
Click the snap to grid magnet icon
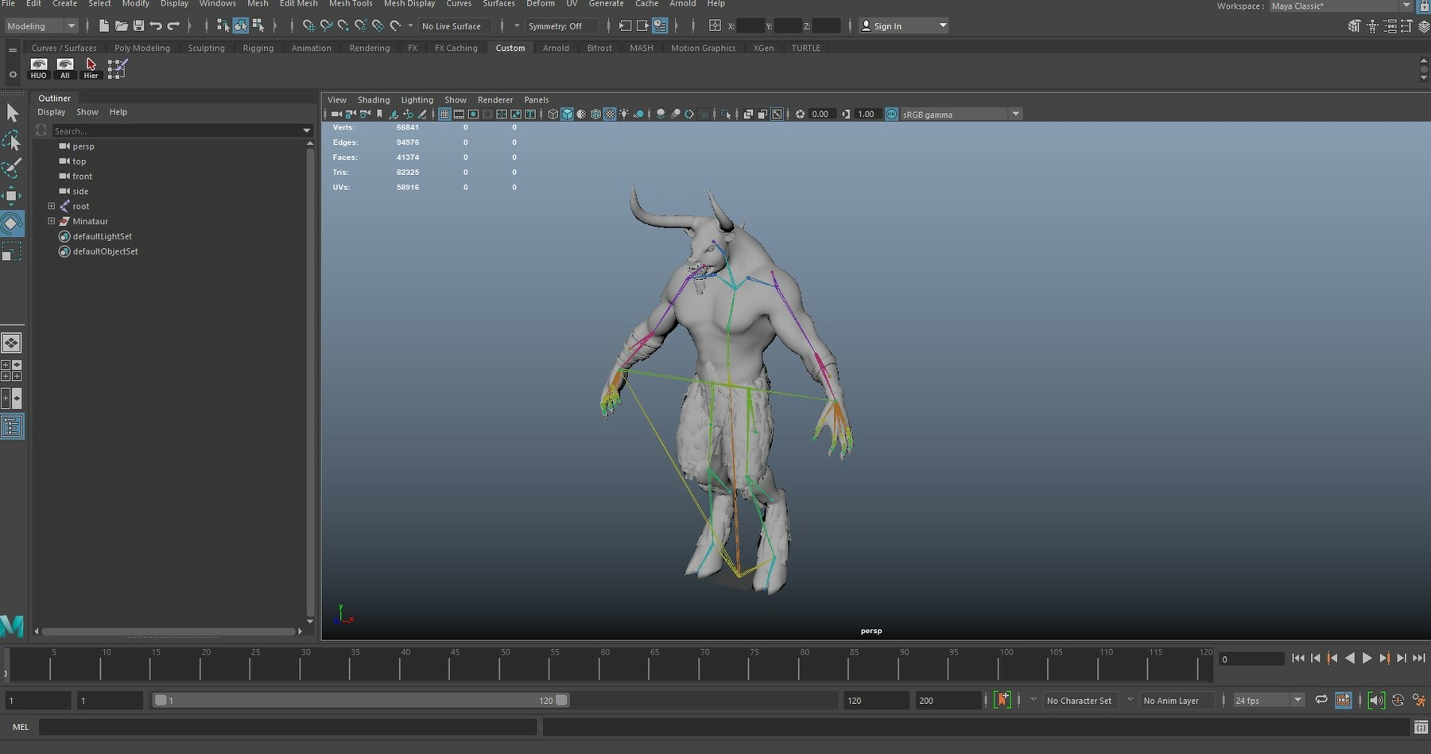point(309,25)
